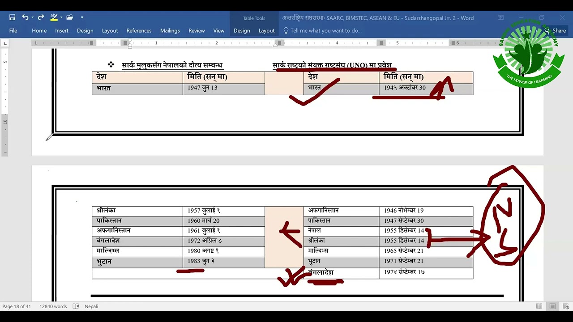This screenshot has height=322, width=573.
Task: Click the heading 'सार्क राष्ट्रको संयुक्त राष्ट्रसंघ (UNO) मा प्रवेश'
Action: (x=332, y=65)
